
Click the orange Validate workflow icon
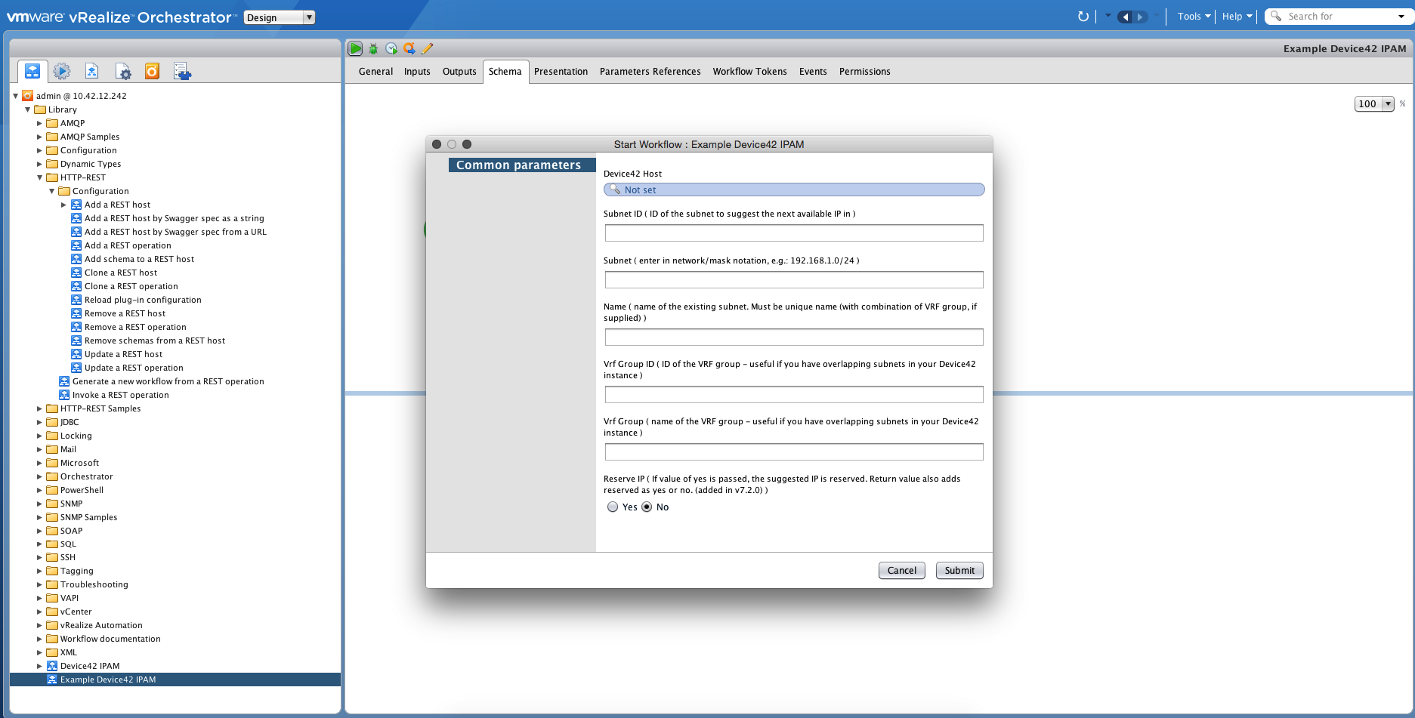pyautogui.click(x=409, y=48)
